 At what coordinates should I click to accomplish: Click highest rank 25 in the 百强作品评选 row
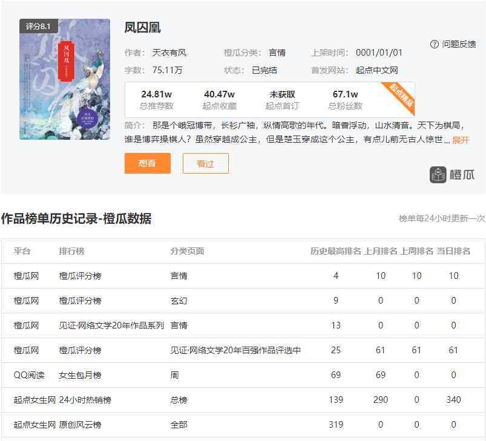click(336, 350)
